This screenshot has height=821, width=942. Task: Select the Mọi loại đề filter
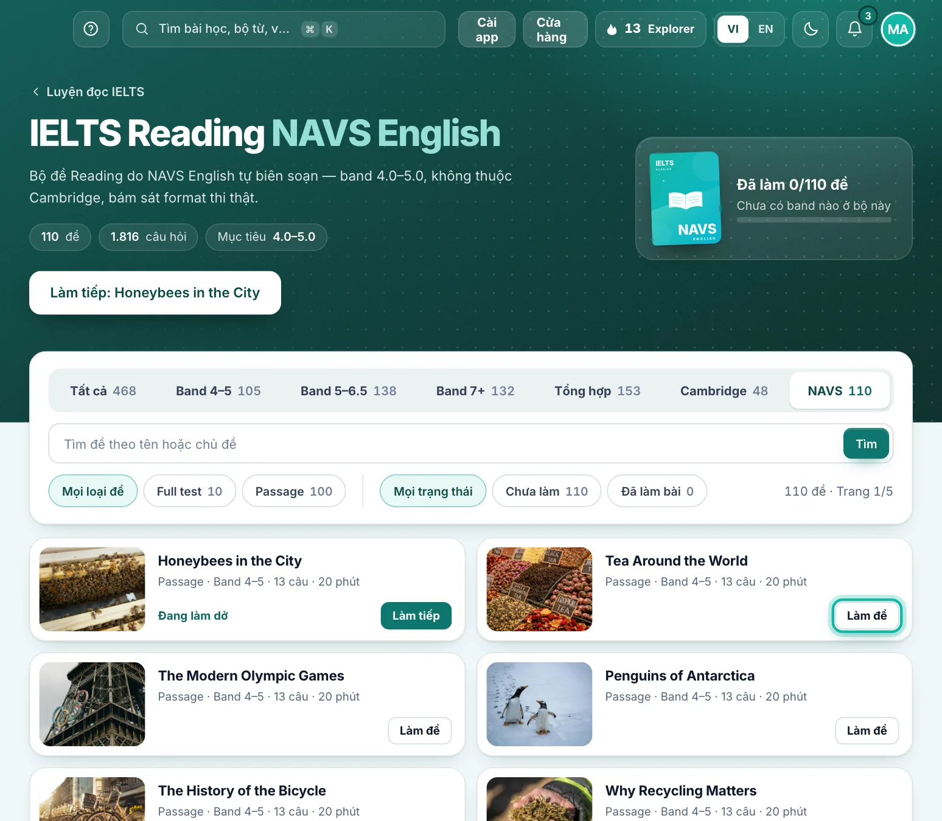click(x=93, y=491)
